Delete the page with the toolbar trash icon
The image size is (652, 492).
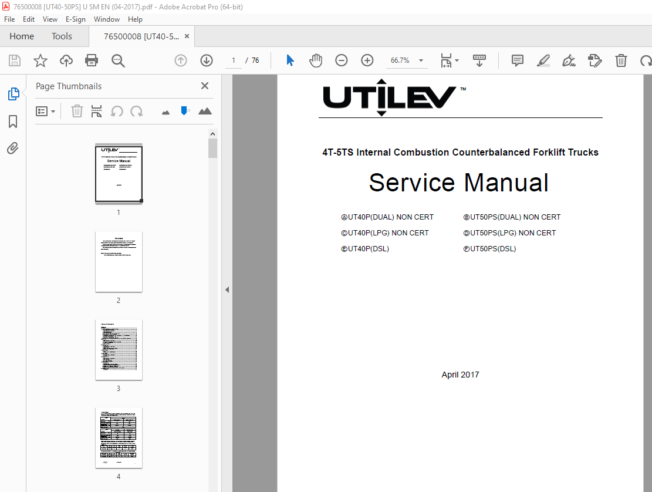pos(621,60)
